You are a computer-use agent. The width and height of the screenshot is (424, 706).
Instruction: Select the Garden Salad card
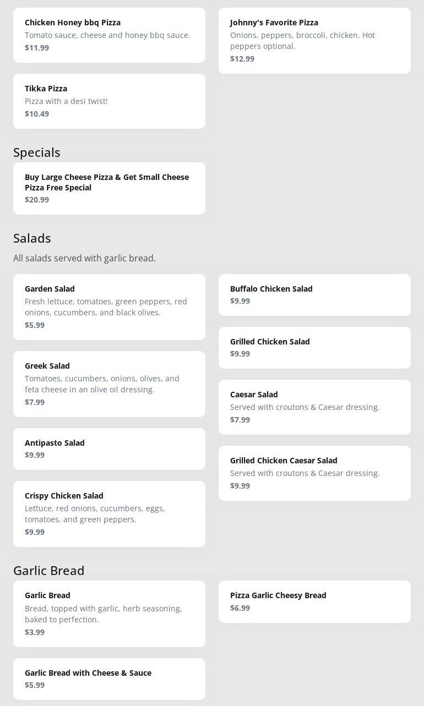109,307
